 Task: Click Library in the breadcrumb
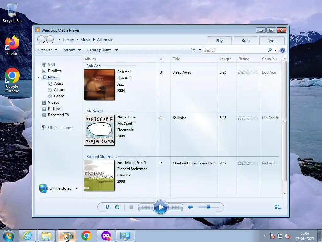click(x=68, y=40)
